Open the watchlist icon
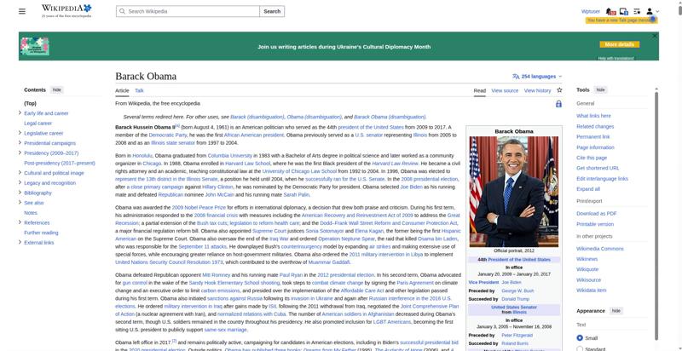Viewport: 682px width, 351px height. point(637,11)
